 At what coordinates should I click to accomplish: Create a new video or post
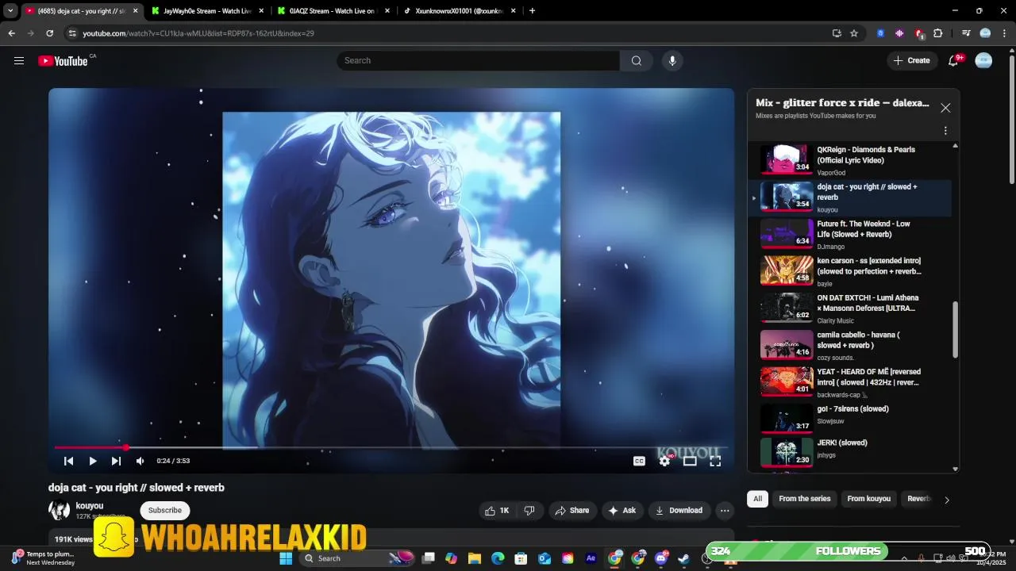[x=911, y=61]
